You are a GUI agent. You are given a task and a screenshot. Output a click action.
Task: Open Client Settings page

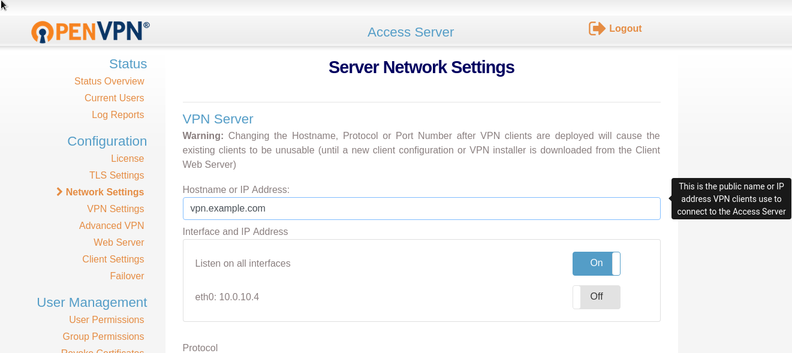[x=113, y=260]
